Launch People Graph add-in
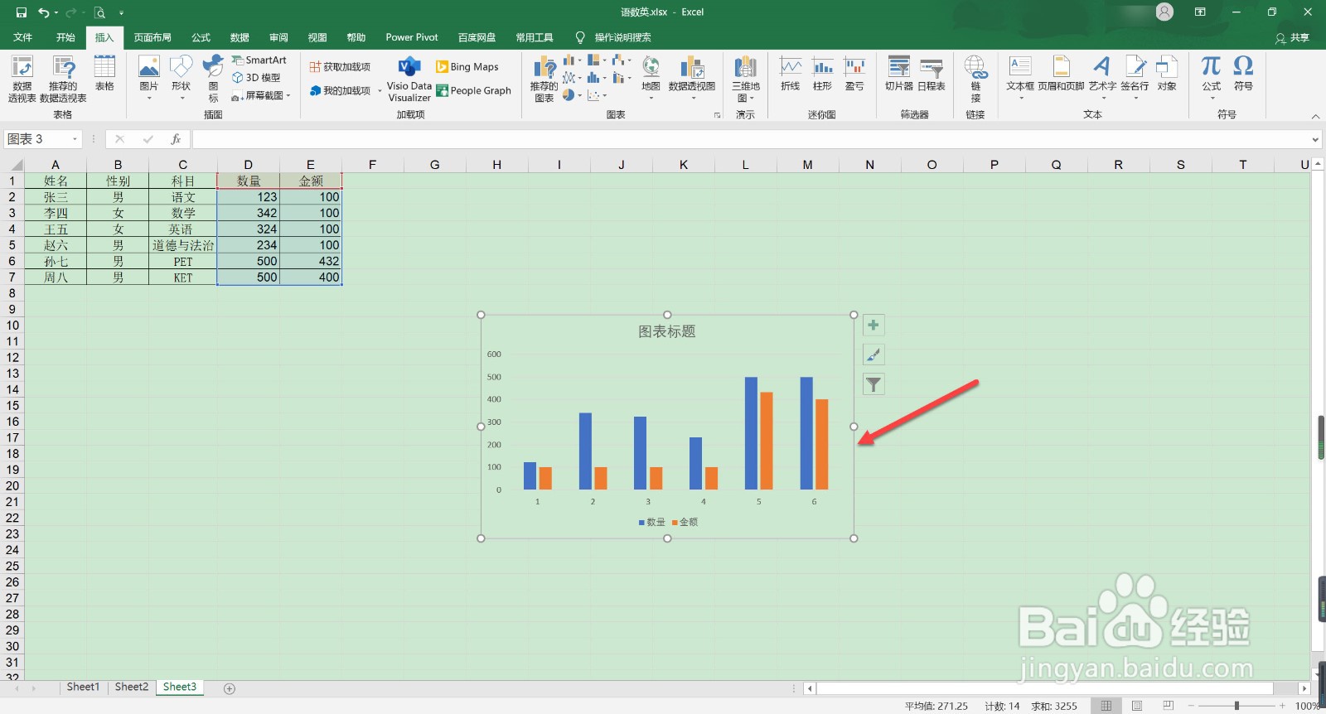This screenshot has width=1326, height=714. coord(473,91)
